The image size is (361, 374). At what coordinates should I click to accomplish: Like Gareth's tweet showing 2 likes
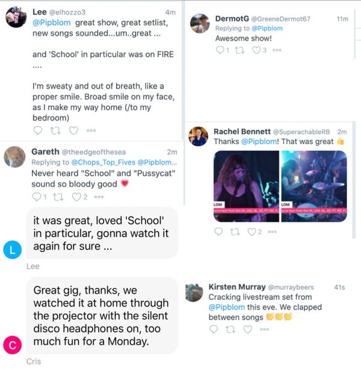pyautogui.click(x=76, y=197)
